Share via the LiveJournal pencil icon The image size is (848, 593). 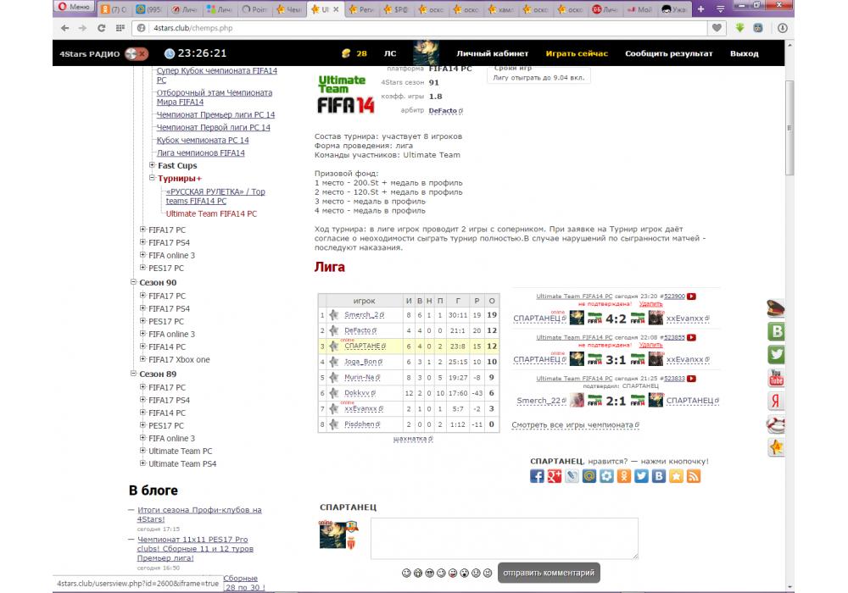point(572,476)
